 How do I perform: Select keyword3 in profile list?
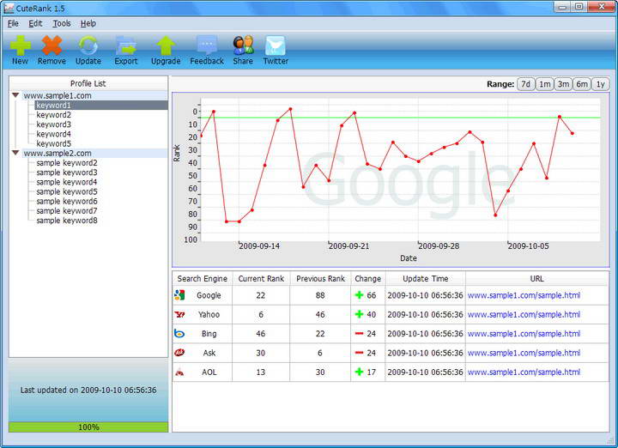pos(53,124)
